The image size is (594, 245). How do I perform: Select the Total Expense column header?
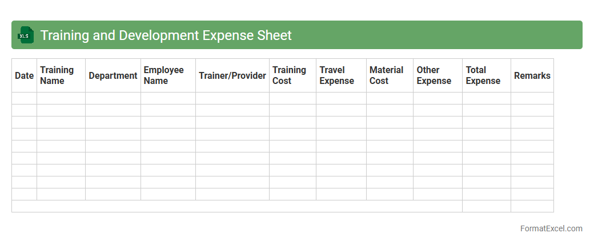point(486,75)
